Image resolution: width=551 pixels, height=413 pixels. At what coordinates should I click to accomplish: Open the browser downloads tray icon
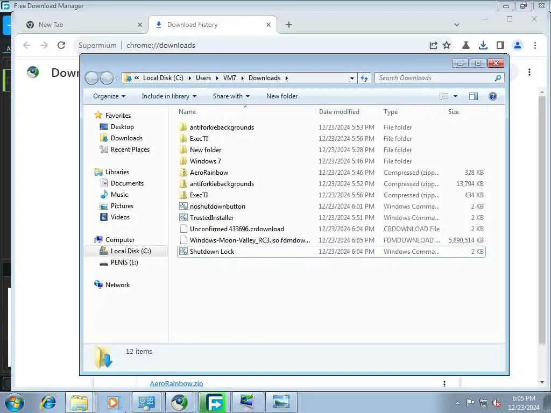[483, 45]
